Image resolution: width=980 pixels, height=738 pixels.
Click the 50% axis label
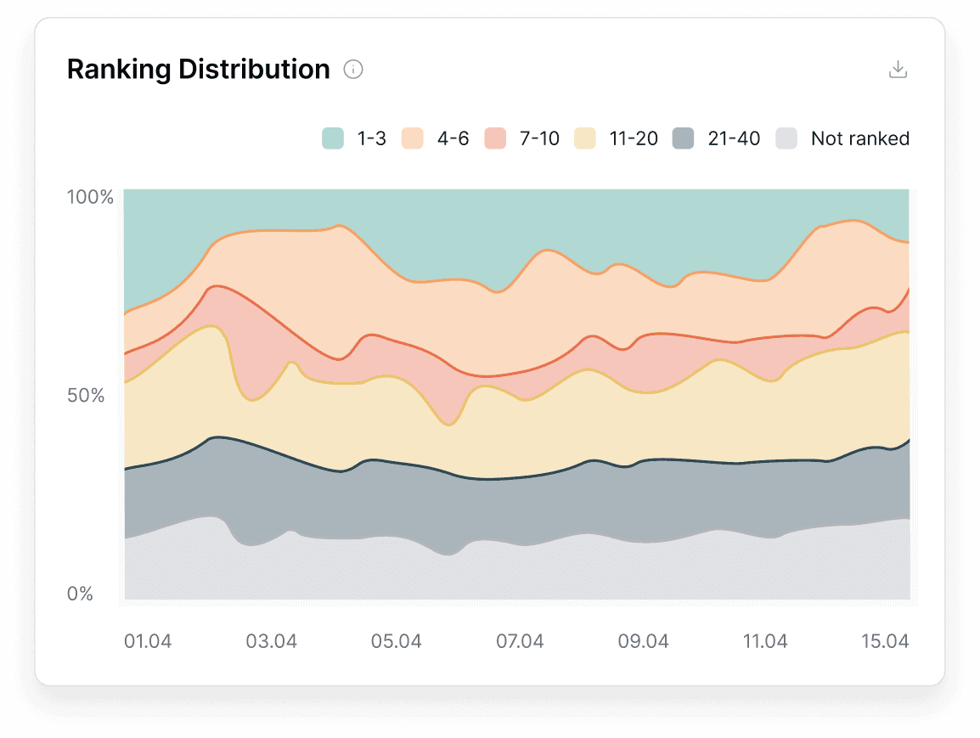[x=87, y=395]
